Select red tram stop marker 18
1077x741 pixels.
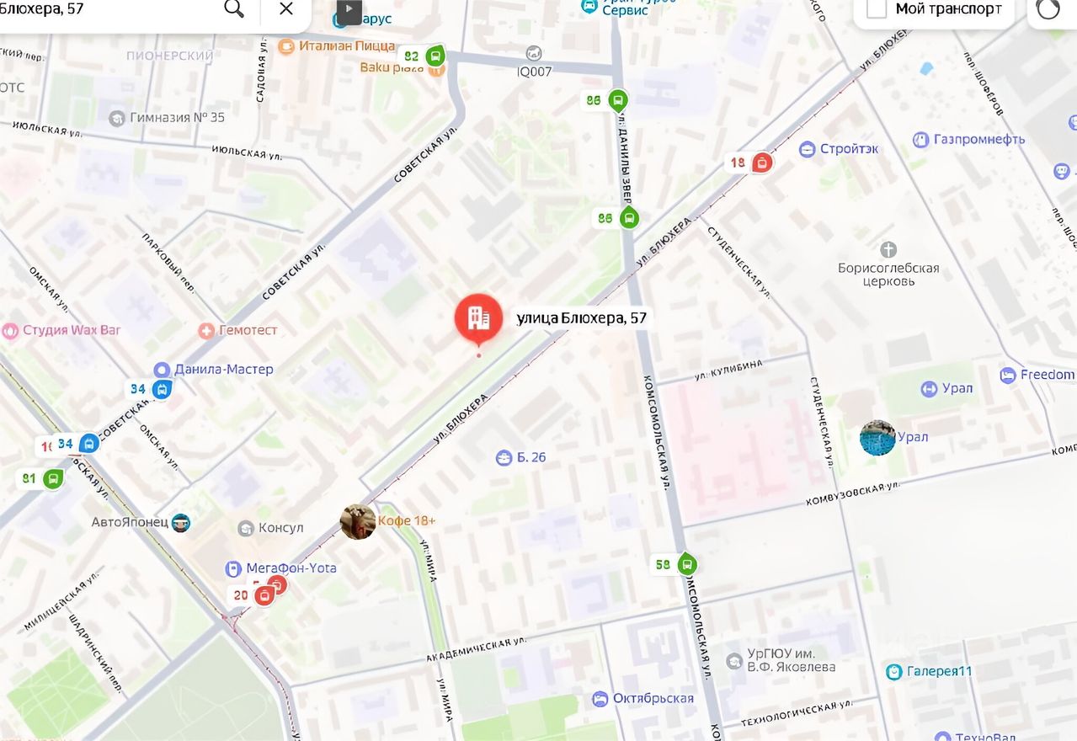(762, 163)
